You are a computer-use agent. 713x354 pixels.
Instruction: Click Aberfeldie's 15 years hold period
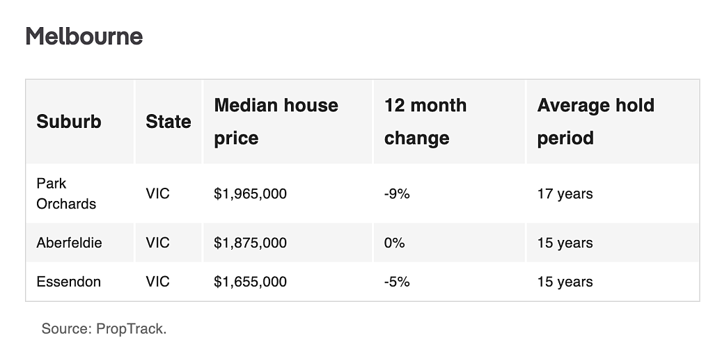click(565, 243)
